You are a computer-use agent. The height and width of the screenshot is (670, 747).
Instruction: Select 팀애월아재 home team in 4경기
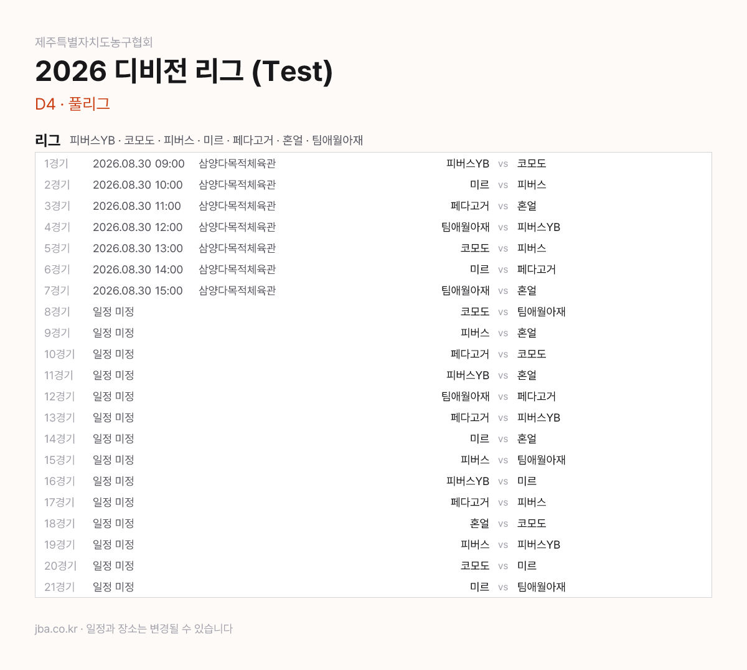pos(466,227)
